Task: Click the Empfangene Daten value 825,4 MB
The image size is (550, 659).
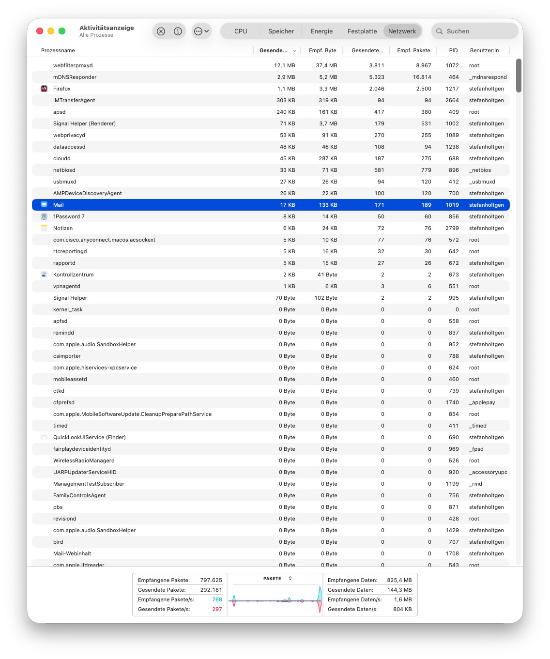Action: [x=399, y=580]
